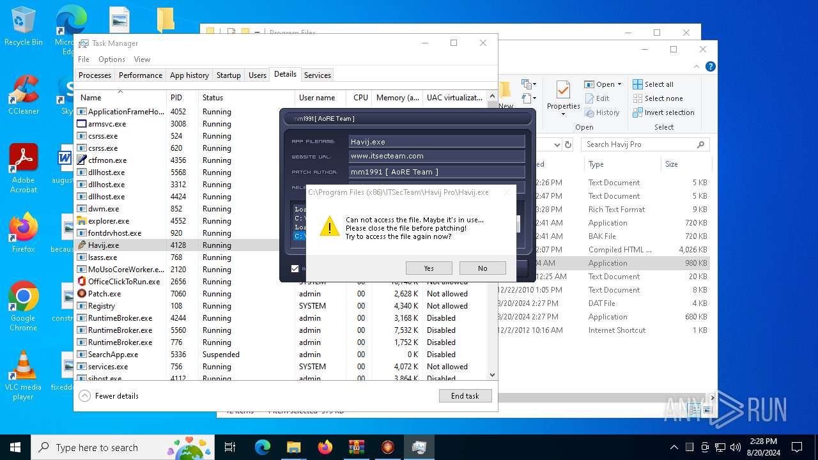Open Adobe Acrobat desktop shortcut
This screenshot has width=818, height=460.
tap(23, 169)
